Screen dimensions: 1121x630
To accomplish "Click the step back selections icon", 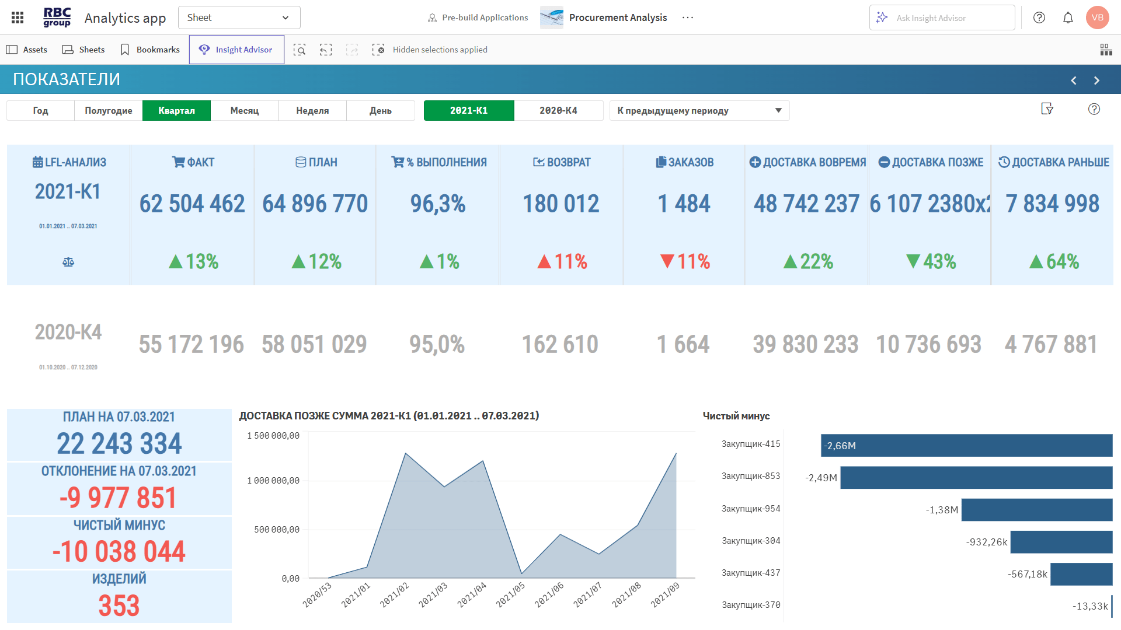I will click(x=326, y=50).
